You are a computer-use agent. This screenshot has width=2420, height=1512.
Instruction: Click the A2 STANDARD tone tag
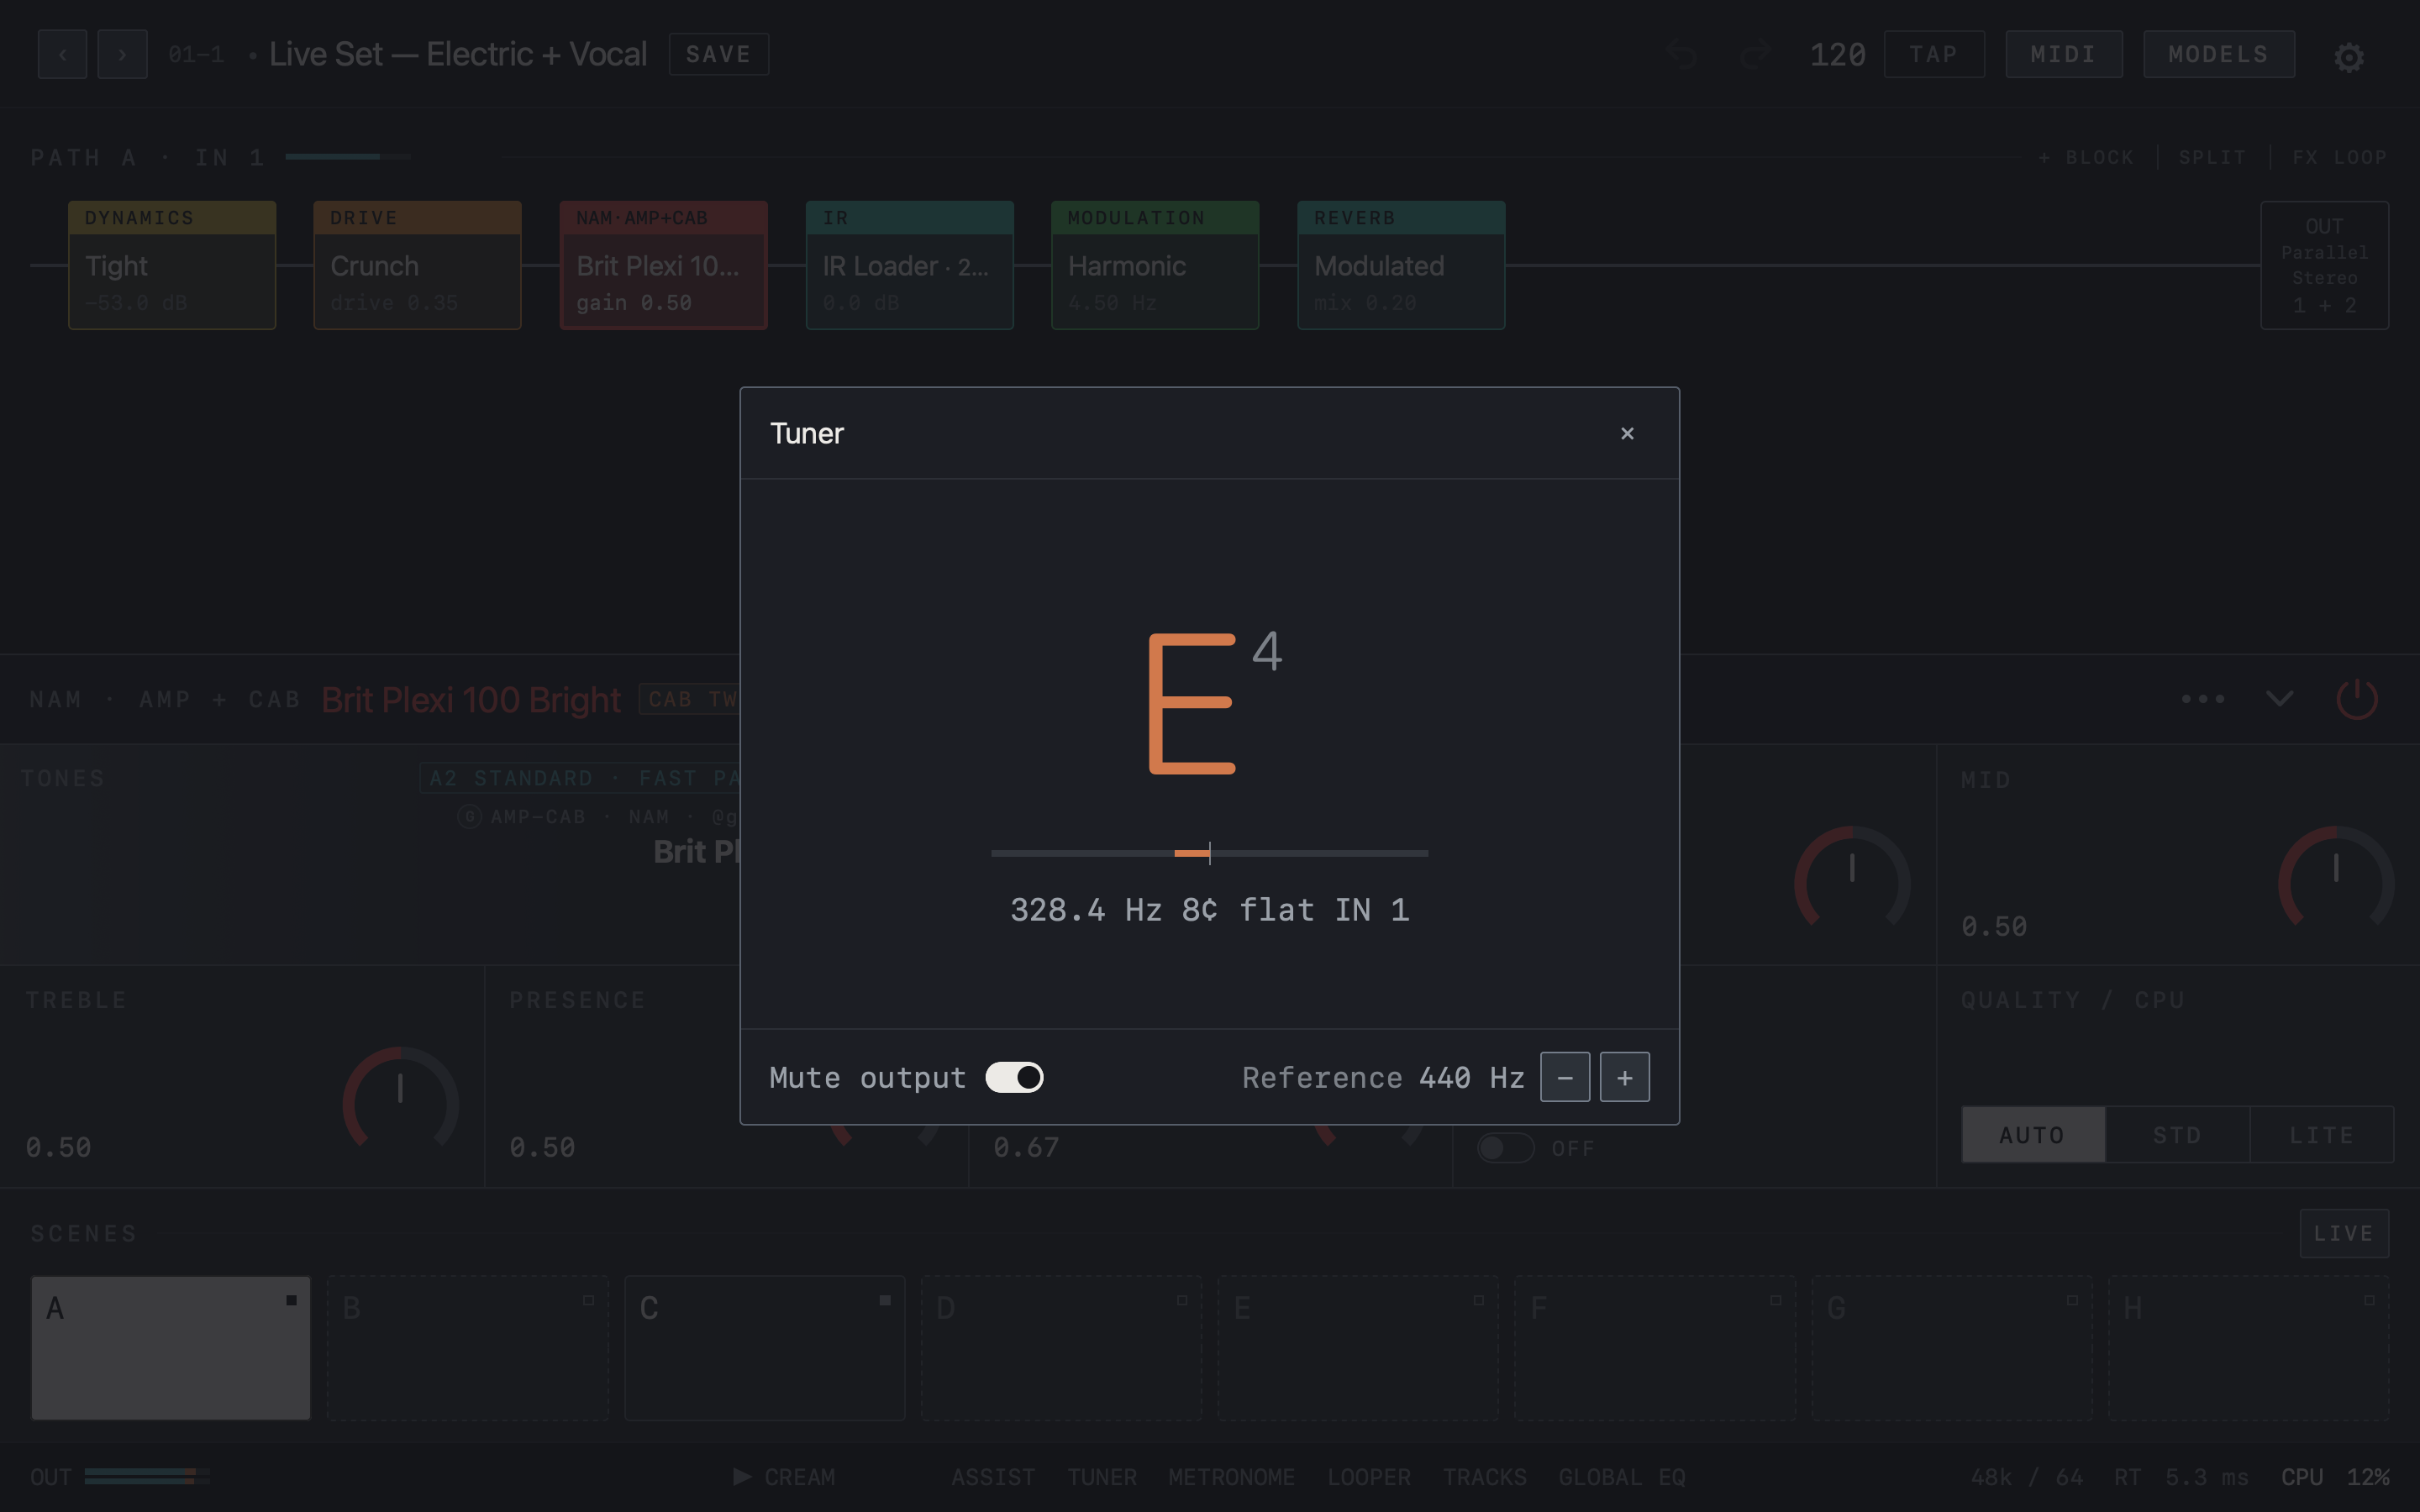click(580, 778)
